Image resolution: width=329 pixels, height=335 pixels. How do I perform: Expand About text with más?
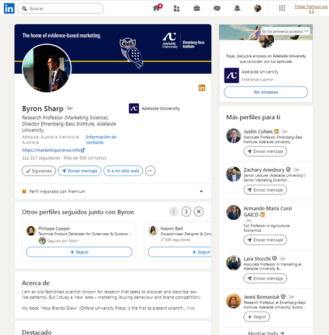191,308
